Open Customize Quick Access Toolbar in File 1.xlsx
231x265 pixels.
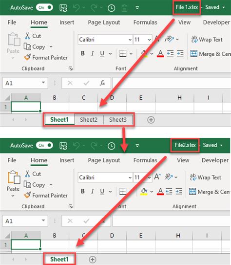(x=137, y=8)
